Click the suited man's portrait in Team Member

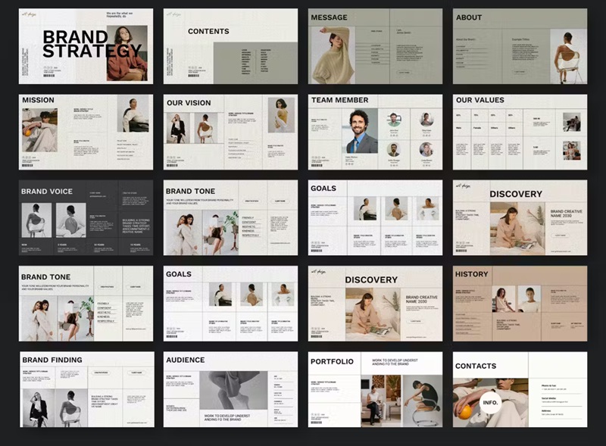point(361,133)
